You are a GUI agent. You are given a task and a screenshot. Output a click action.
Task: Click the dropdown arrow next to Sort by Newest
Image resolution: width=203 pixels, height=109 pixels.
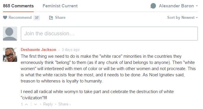click(197, 18)
